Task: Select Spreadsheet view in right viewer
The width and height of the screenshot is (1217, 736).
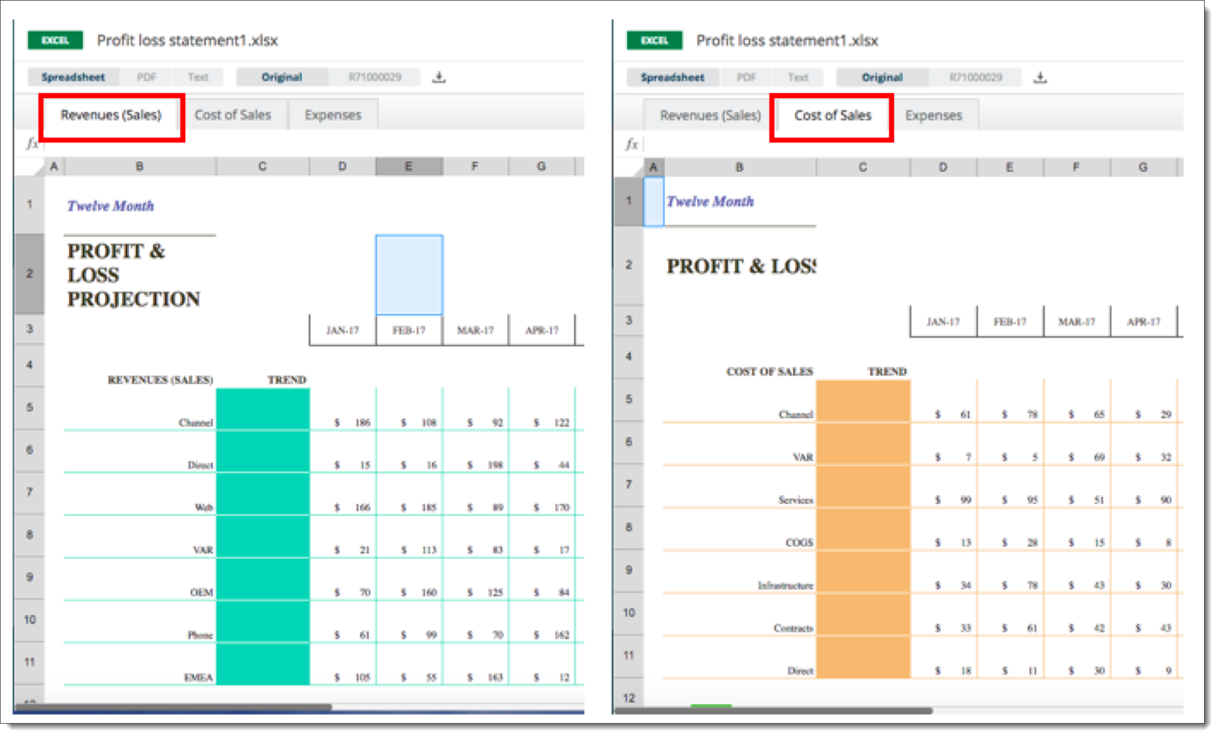Action: 673,78
